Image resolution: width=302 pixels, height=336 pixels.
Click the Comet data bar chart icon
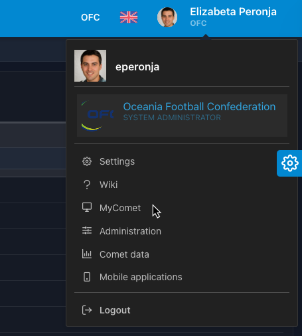(87, 254)
